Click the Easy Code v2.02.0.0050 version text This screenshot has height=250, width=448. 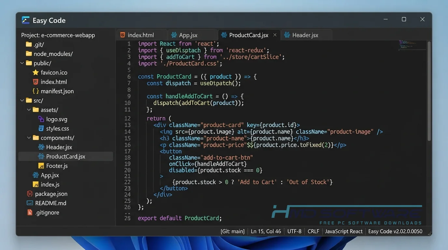coord(395,231)
